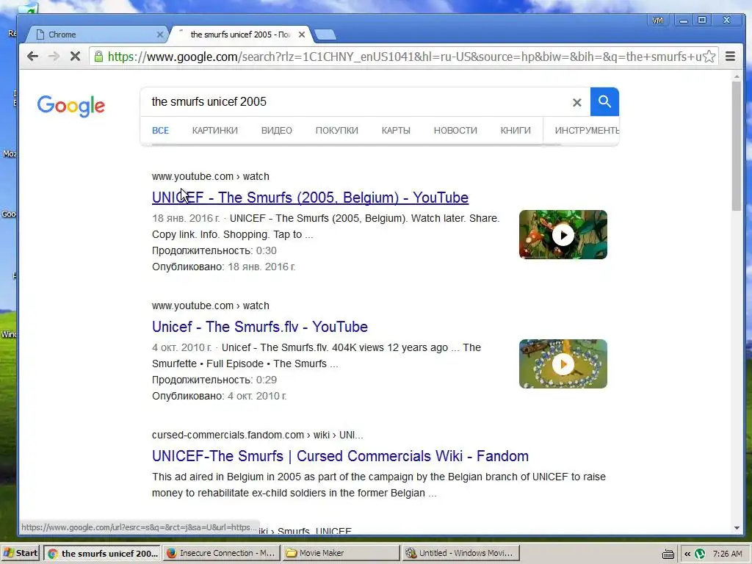Go back with Chrome's back arrow
Viewport: 752px width, 564px height.
tap(32, 56)
